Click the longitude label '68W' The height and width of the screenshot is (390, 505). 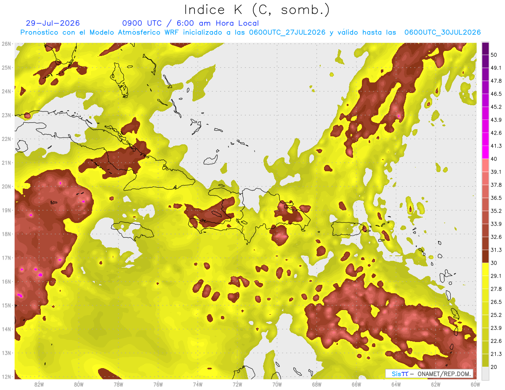tap(317, 384)
